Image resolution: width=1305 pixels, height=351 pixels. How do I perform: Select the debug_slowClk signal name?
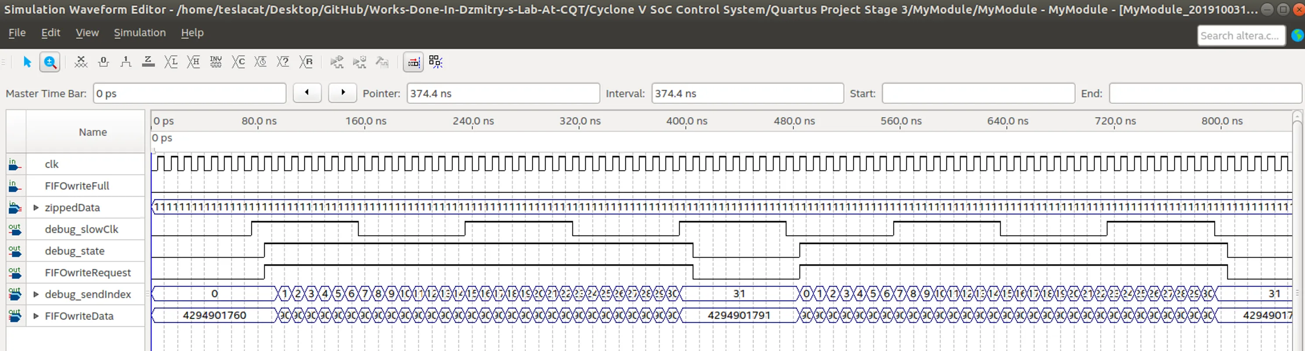click(82, 229)
